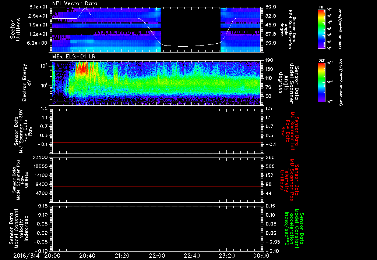
Task: Click the "20:40" time axis label
Action: 87,256
